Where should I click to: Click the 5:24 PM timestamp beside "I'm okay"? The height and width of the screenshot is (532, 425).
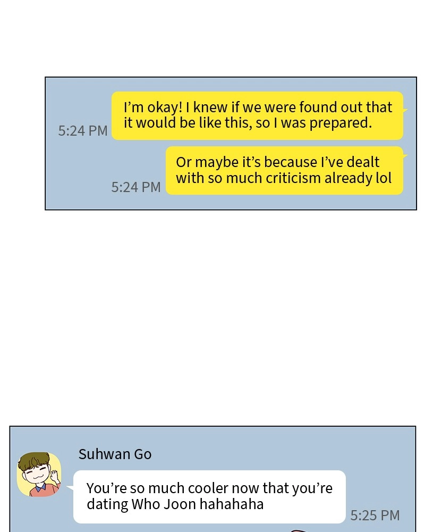[83, 131]
